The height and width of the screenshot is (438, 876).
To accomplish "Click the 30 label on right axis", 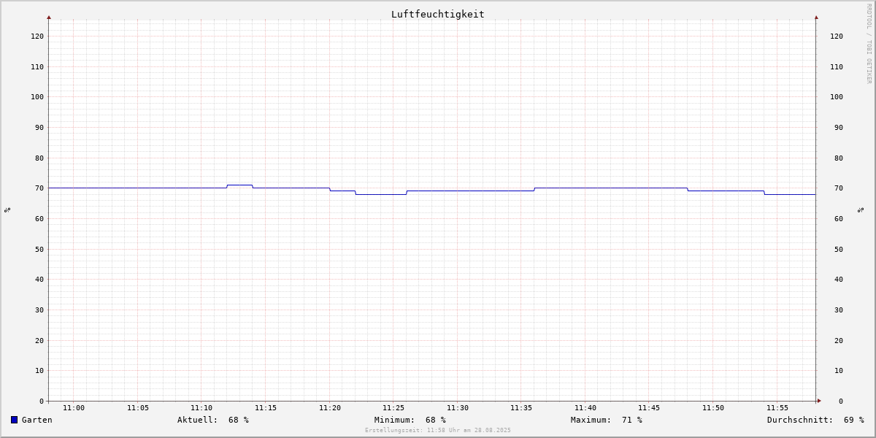I will tap(839, 310).
